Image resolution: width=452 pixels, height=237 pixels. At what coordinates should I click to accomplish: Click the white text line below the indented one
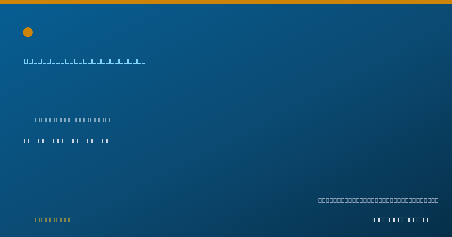coord(67,141)
